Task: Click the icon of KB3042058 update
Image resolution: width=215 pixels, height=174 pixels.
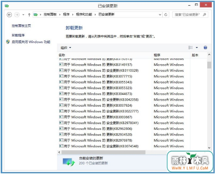Action: (61, 99)
